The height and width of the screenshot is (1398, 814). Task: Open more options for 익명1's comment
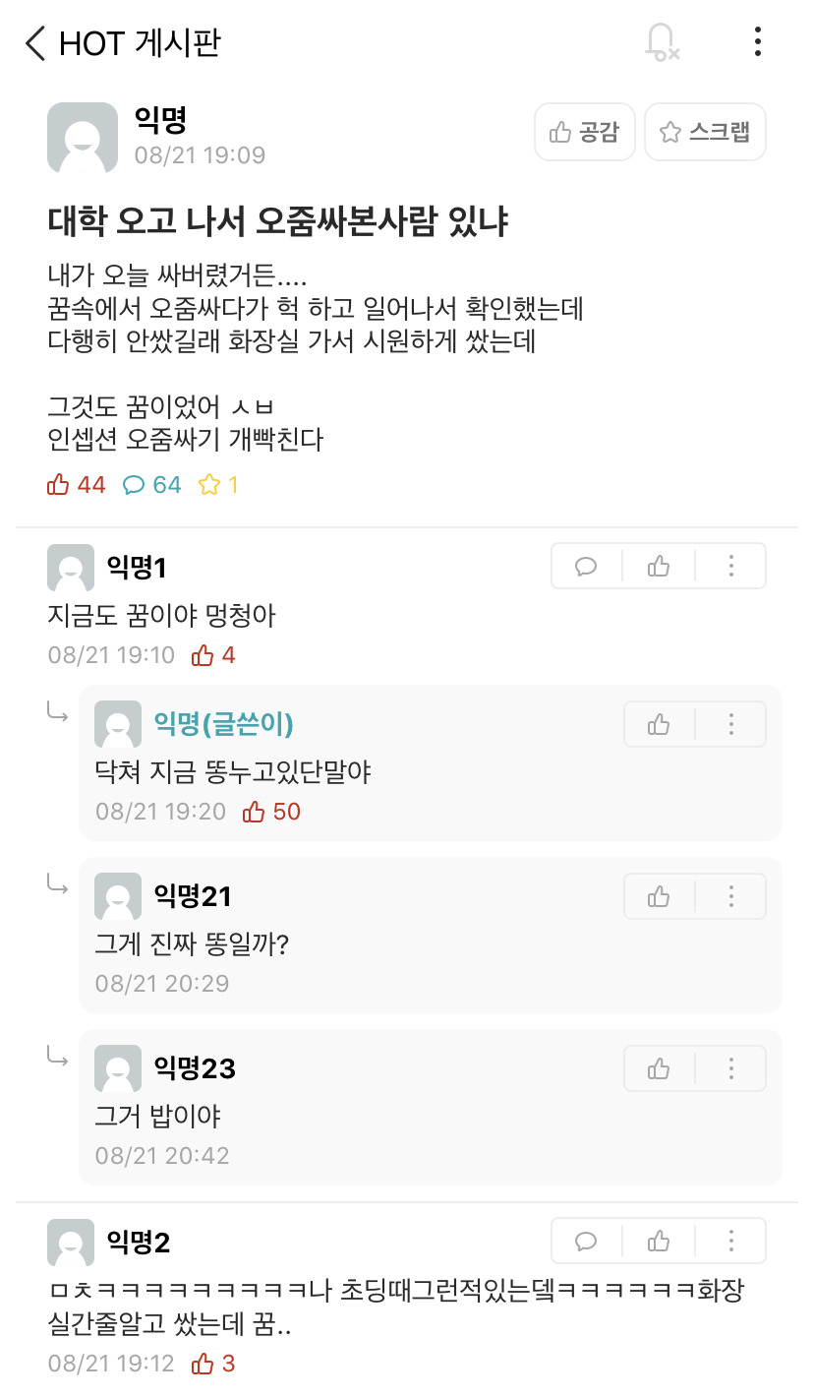tap(730, 566)
